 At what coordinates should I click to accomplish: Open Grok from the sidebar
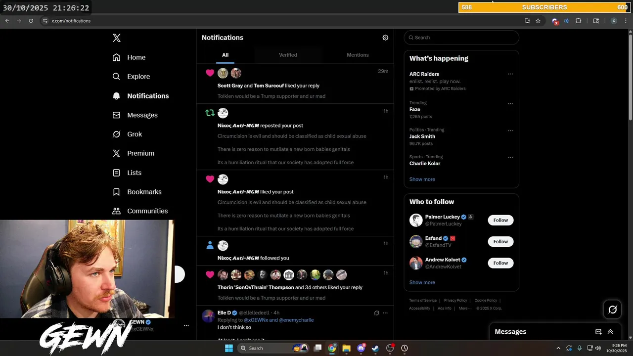[x=127, y=134]
